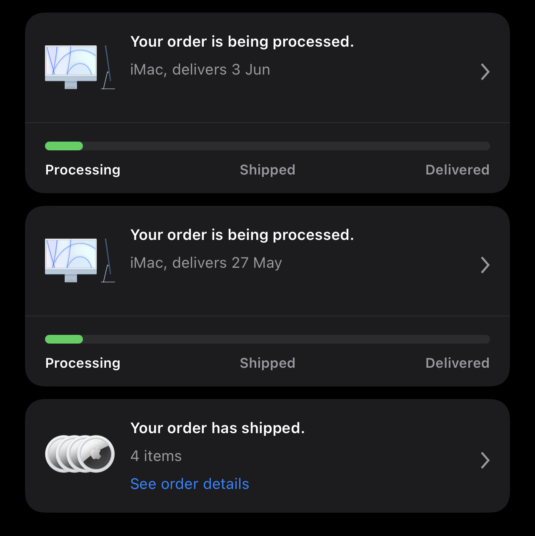Image resolution: width=535 pixels, height=536 pixels.
Task: Tap the Processing stage on the 27 May order
Action: point(82,363)
